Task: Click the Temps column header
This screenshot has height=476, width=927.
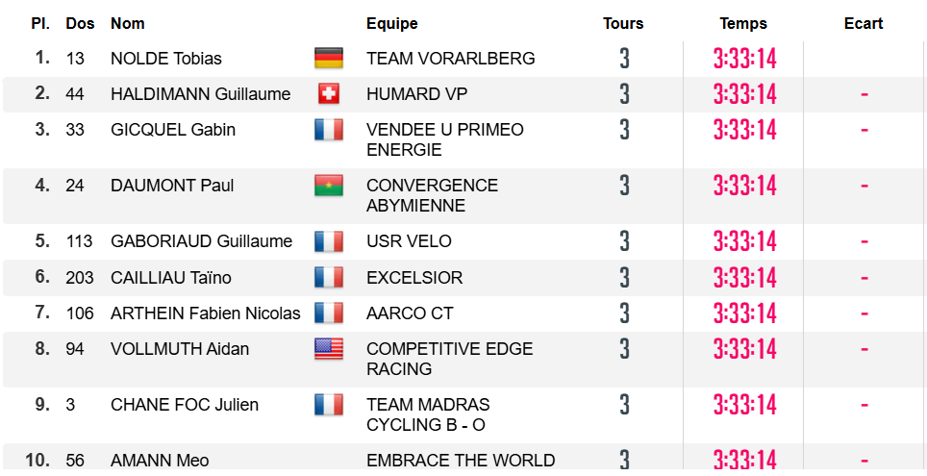Action: [743, 24]
